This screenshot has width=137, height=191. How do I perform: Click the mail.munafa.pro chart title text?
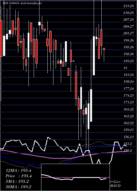(x=31, y=3)
